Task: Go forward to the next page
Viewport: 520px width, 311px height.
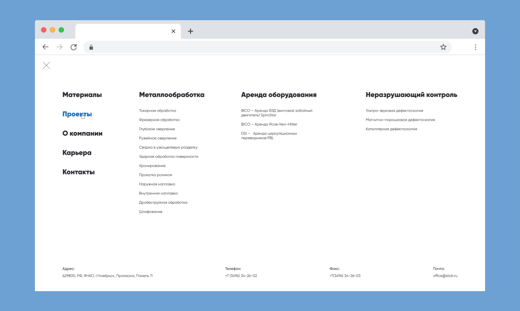Action: pyautogui.click(x=59, y=47)
